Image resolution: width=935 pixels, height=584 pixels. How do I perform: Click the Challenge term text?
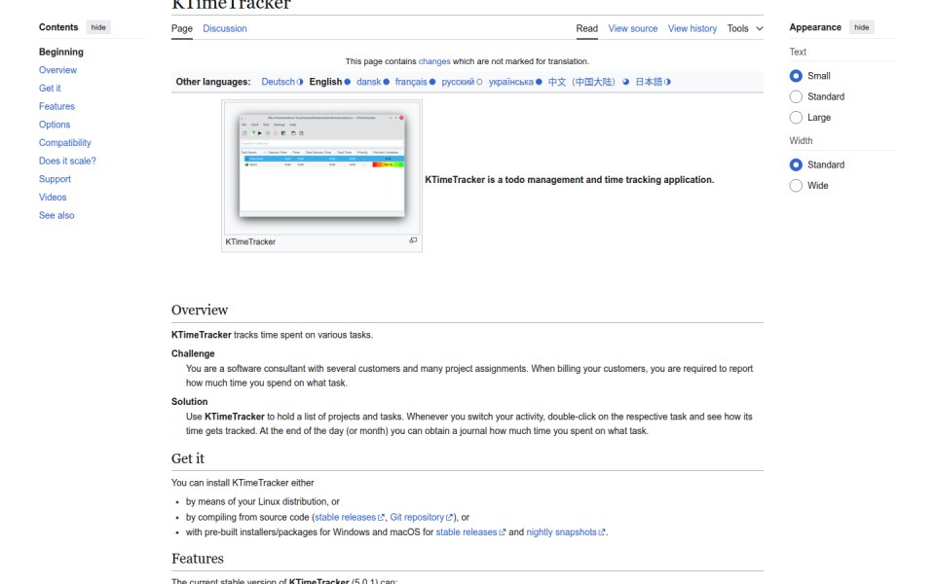pyautogui.click(x=193, y=353)
